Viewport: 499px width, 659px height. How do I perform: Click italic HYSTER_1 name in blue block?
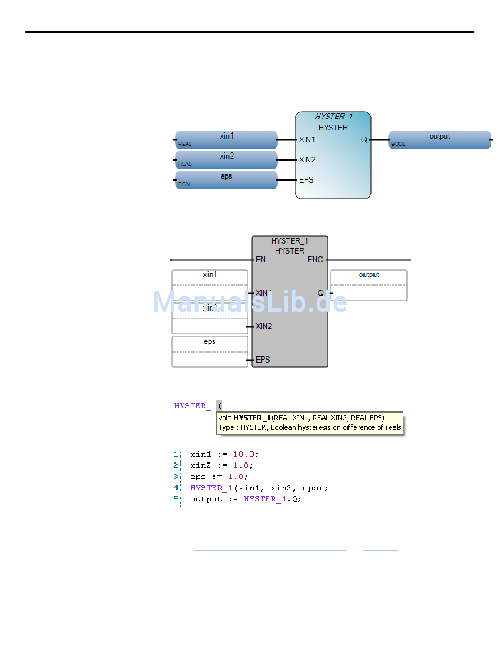(333, 117)
